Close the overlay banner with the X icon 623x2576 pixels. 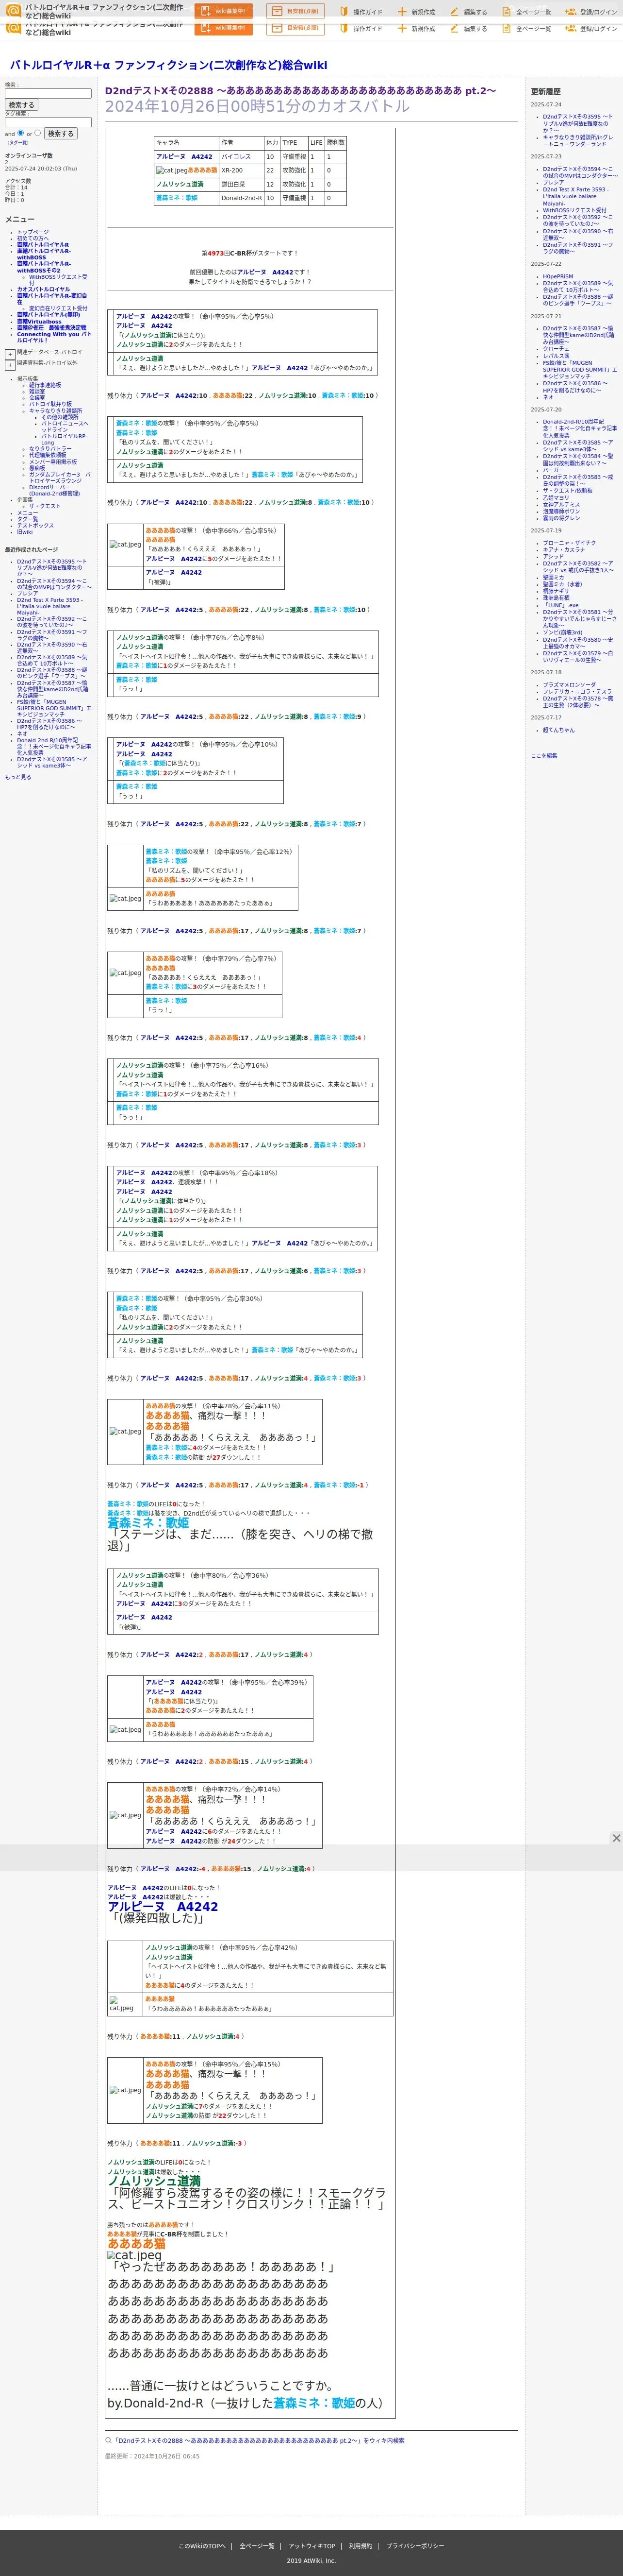616,1838
